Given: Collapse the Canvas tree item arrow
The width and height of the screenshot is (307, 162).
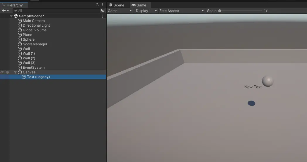Looking at the screenshot, I should pos(15,72).
